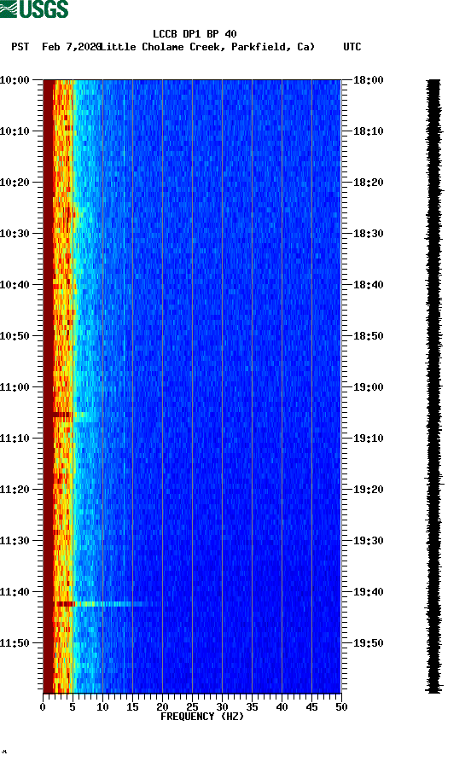Click the 'FREQUENCY (HZ)' axis label
This screenshot has height=761, width=471.
coord(202,717)
